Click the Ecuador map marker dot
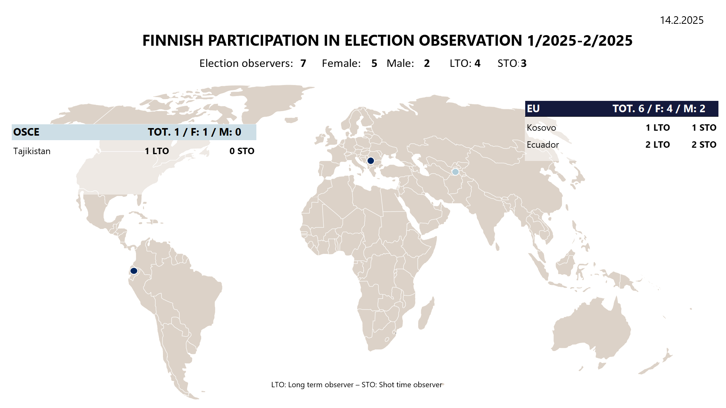The image size is (726, 408). coord(134,271)
